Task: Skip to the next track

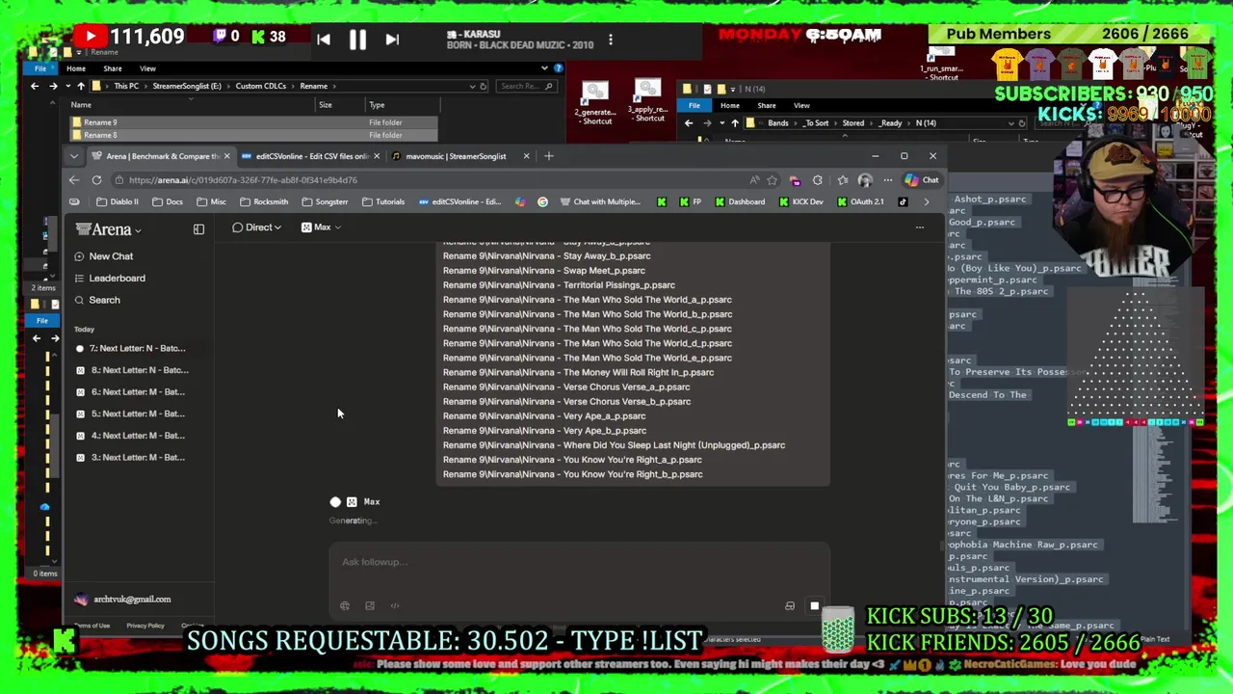Action: (x=392, y=40)
